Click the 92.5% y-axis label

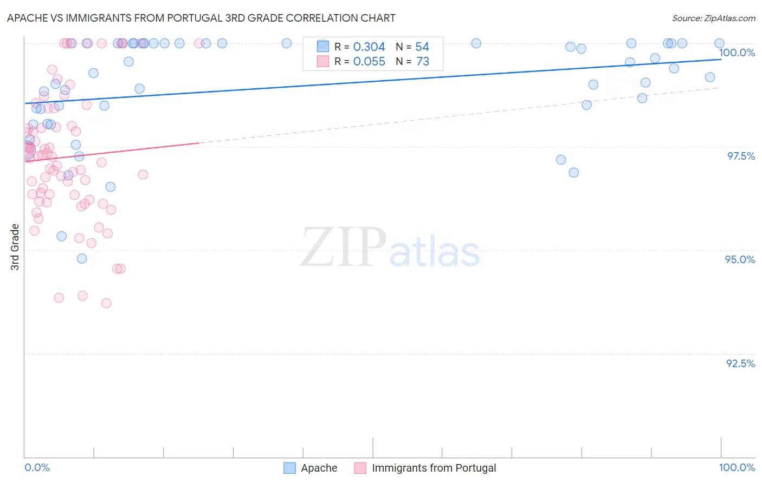click(741, 363)
